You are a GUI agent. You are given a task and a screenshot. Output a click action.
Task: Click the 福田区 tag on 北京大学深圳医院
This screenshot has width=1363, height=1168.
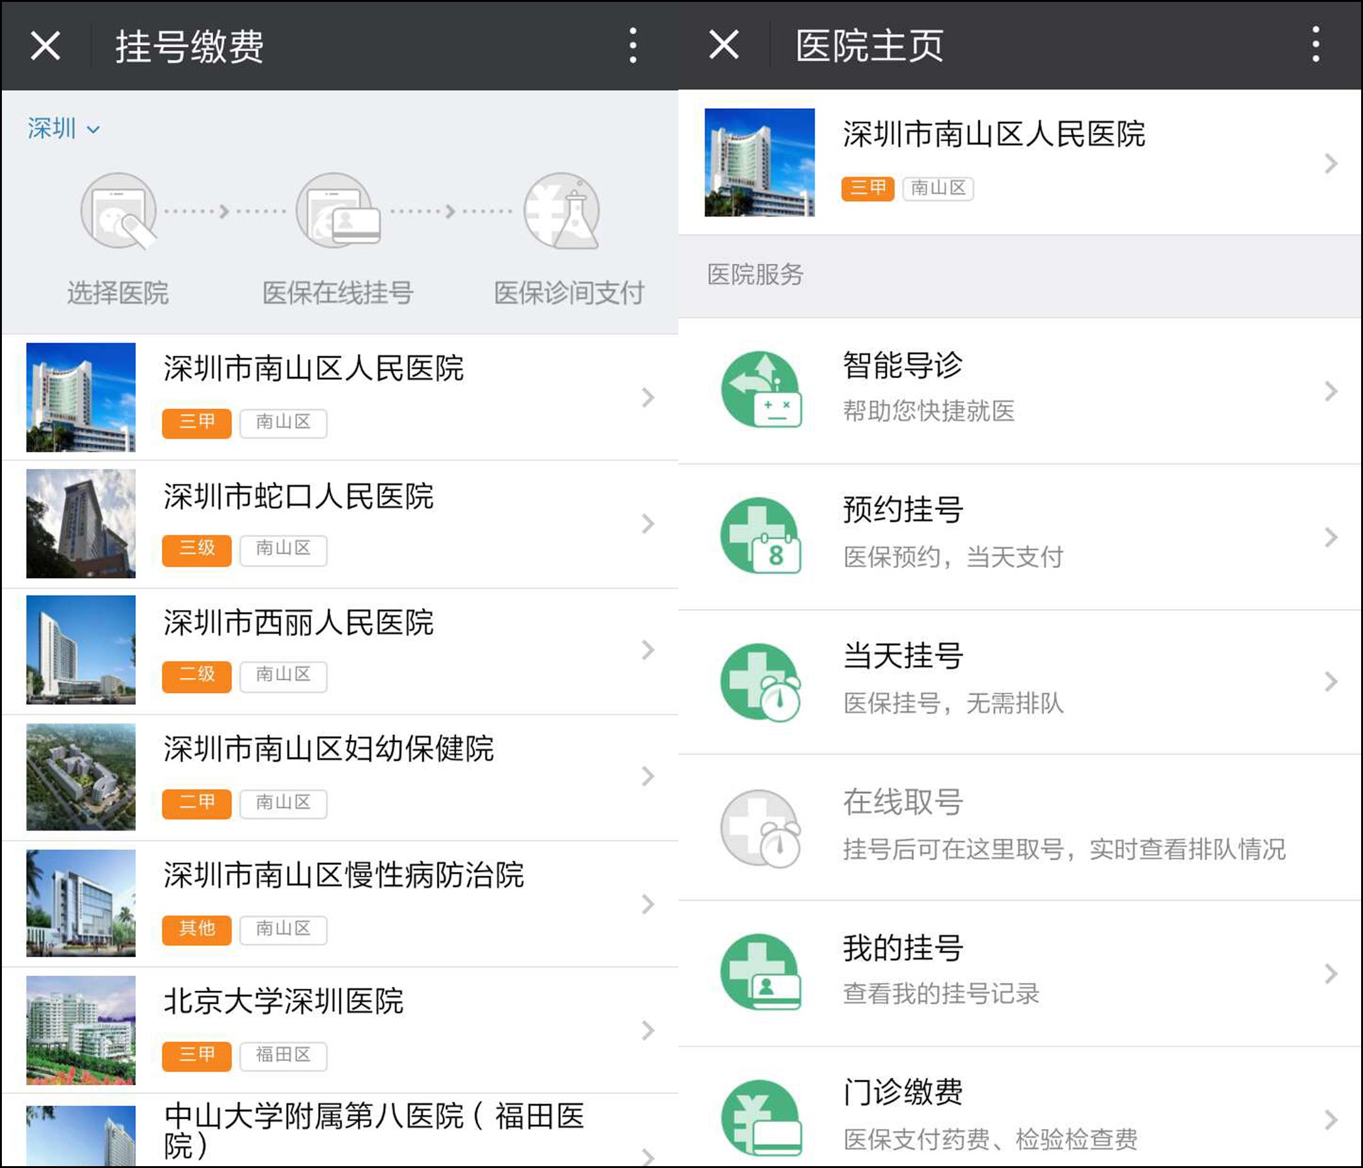283,1056
